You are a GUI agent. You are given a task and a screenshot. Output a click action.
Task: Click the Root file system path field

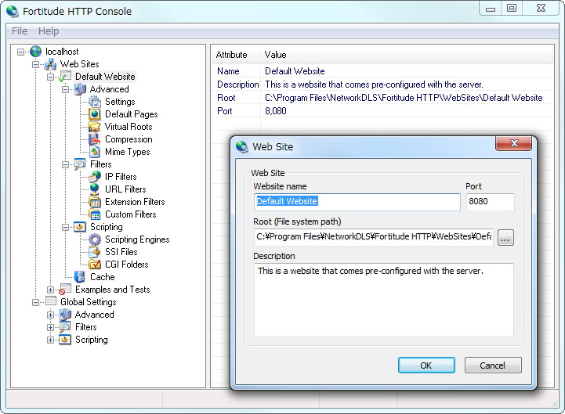click(373, 237)
